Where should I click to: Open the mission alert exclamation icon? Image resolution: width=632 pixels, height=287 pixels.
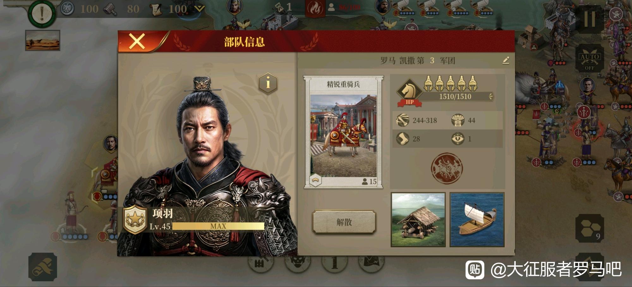click(41, 13)
